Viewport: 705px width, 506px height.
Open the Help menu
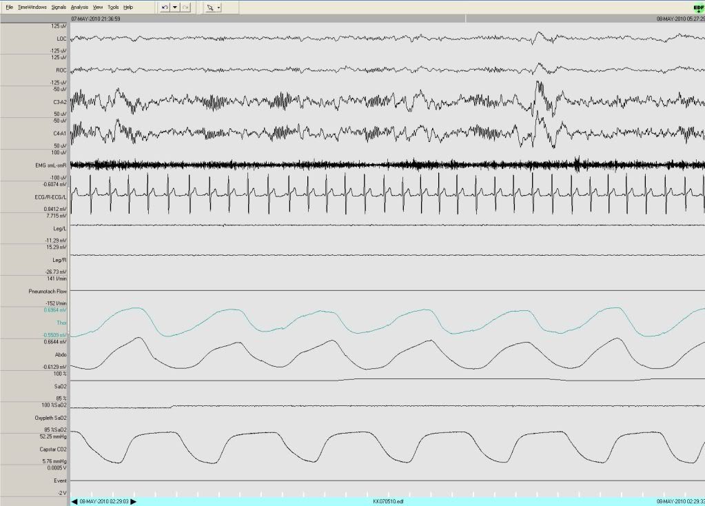tap(128, 7)
